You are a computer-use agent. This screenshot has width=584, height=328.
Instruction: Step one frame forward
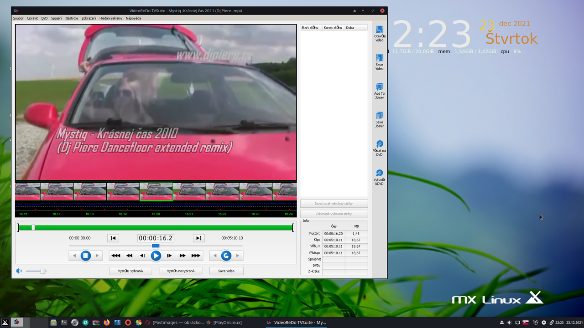169,256
